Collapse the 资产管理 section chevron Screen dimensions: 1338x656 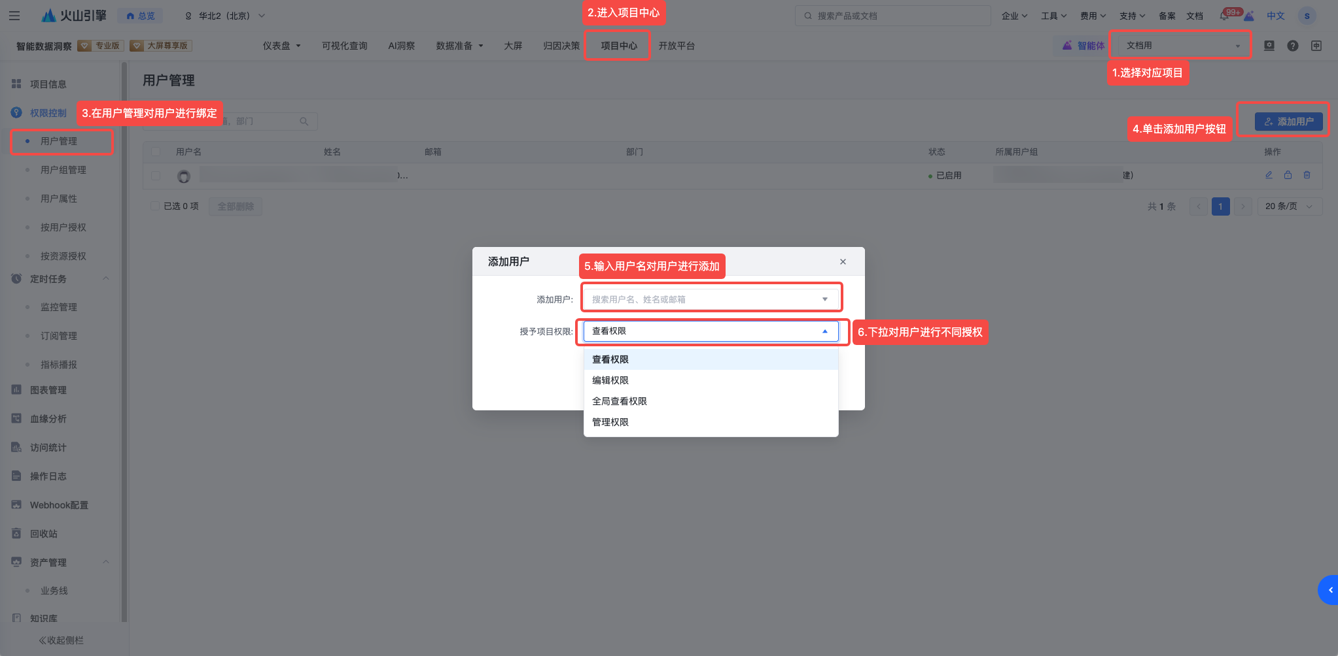pos(106,562)
